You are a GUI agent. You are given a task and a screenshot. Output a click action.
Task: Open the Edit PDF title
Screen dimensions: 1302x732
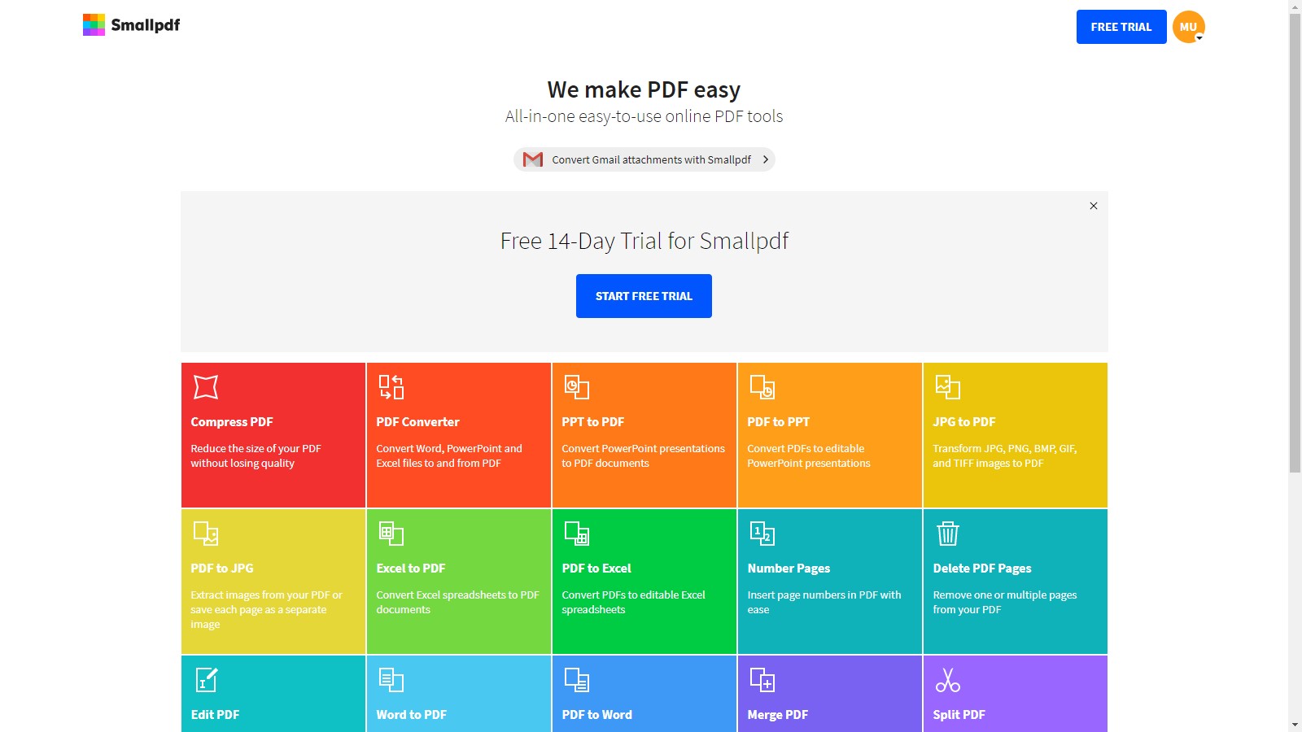(x=215, y=715)
